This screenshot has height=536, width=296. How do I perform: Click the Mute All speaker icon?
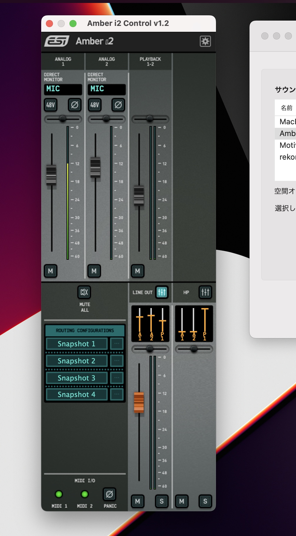click(84, 292)
